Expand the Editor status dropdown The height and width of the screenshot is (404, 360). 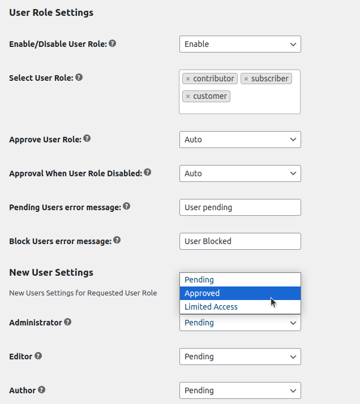click(x=240, y=357)
